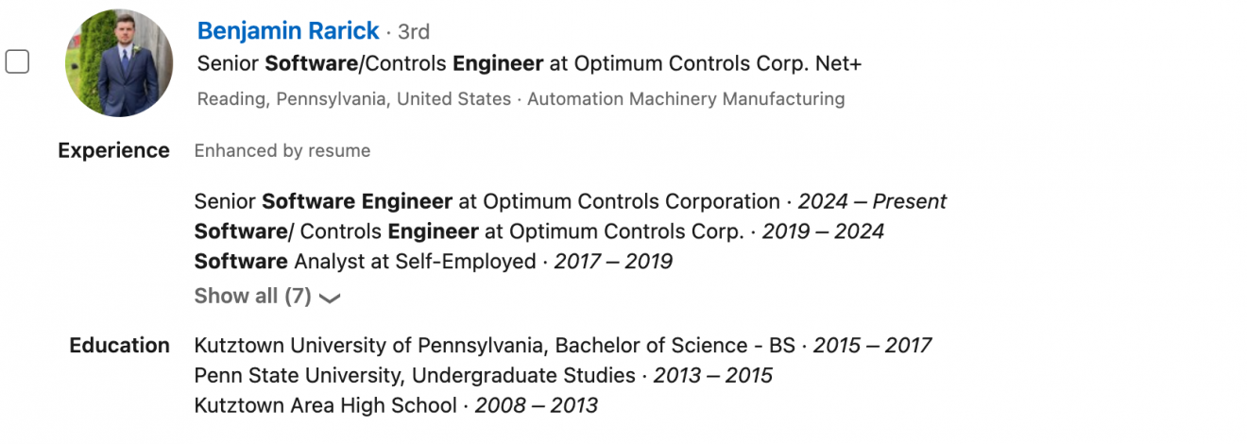This screenshot has width=1247, height=444.
Task: Click the Reading, Pennsylvania location text
Action: coord(354,99)
